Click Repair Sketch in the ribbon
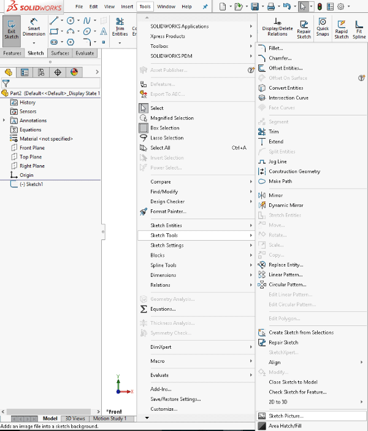 (x=304, y=29)
